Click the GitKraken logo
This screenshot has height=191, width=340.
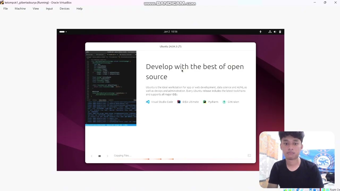point(224,102)
